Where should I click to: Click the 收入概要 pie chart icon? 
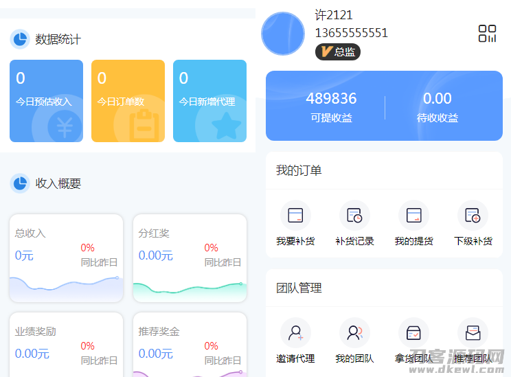point(20,183)
